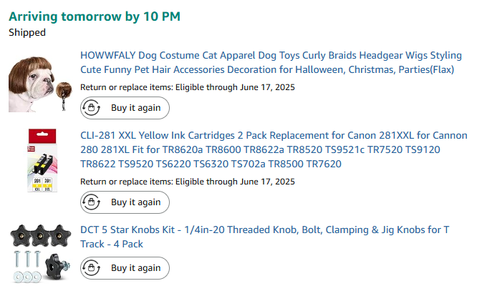Open the HOWWFALY Dog Costume product link
The height and width of the screenshot is (291, 487).
(271, 62)
